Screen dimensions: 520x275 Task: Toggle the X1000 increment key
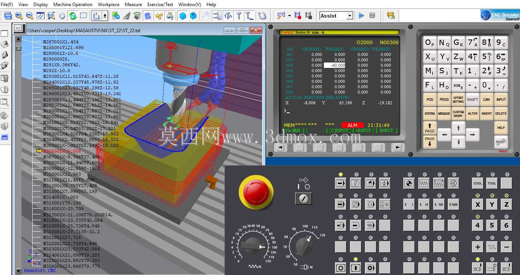coord(453,204)
